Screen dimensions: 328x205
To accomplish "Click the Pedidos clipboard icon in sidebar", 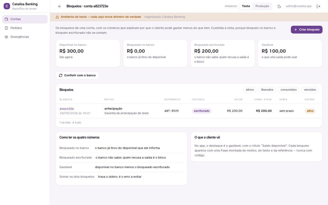I will coord(7,28).
